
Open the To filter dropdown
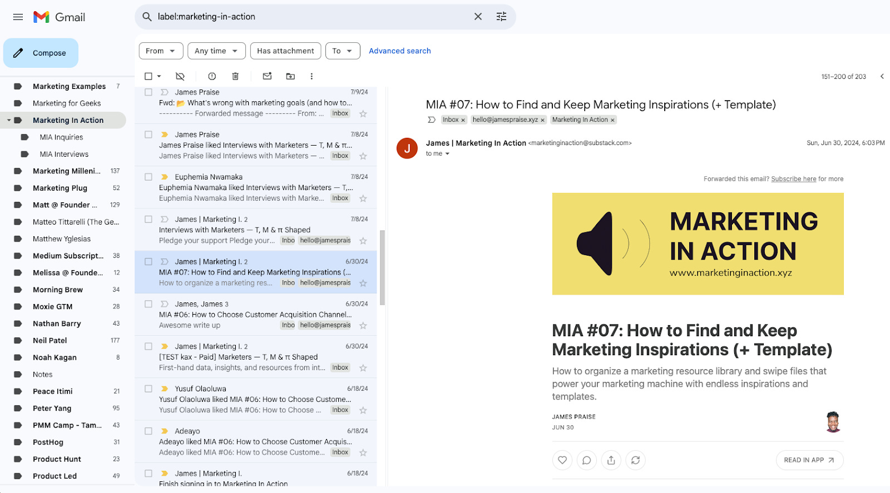pos(343,51)
